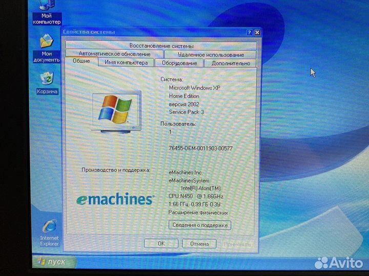The image size is (369, 276).
Task: Click the Microsoft Windows XP text
Action: (195, 88)
